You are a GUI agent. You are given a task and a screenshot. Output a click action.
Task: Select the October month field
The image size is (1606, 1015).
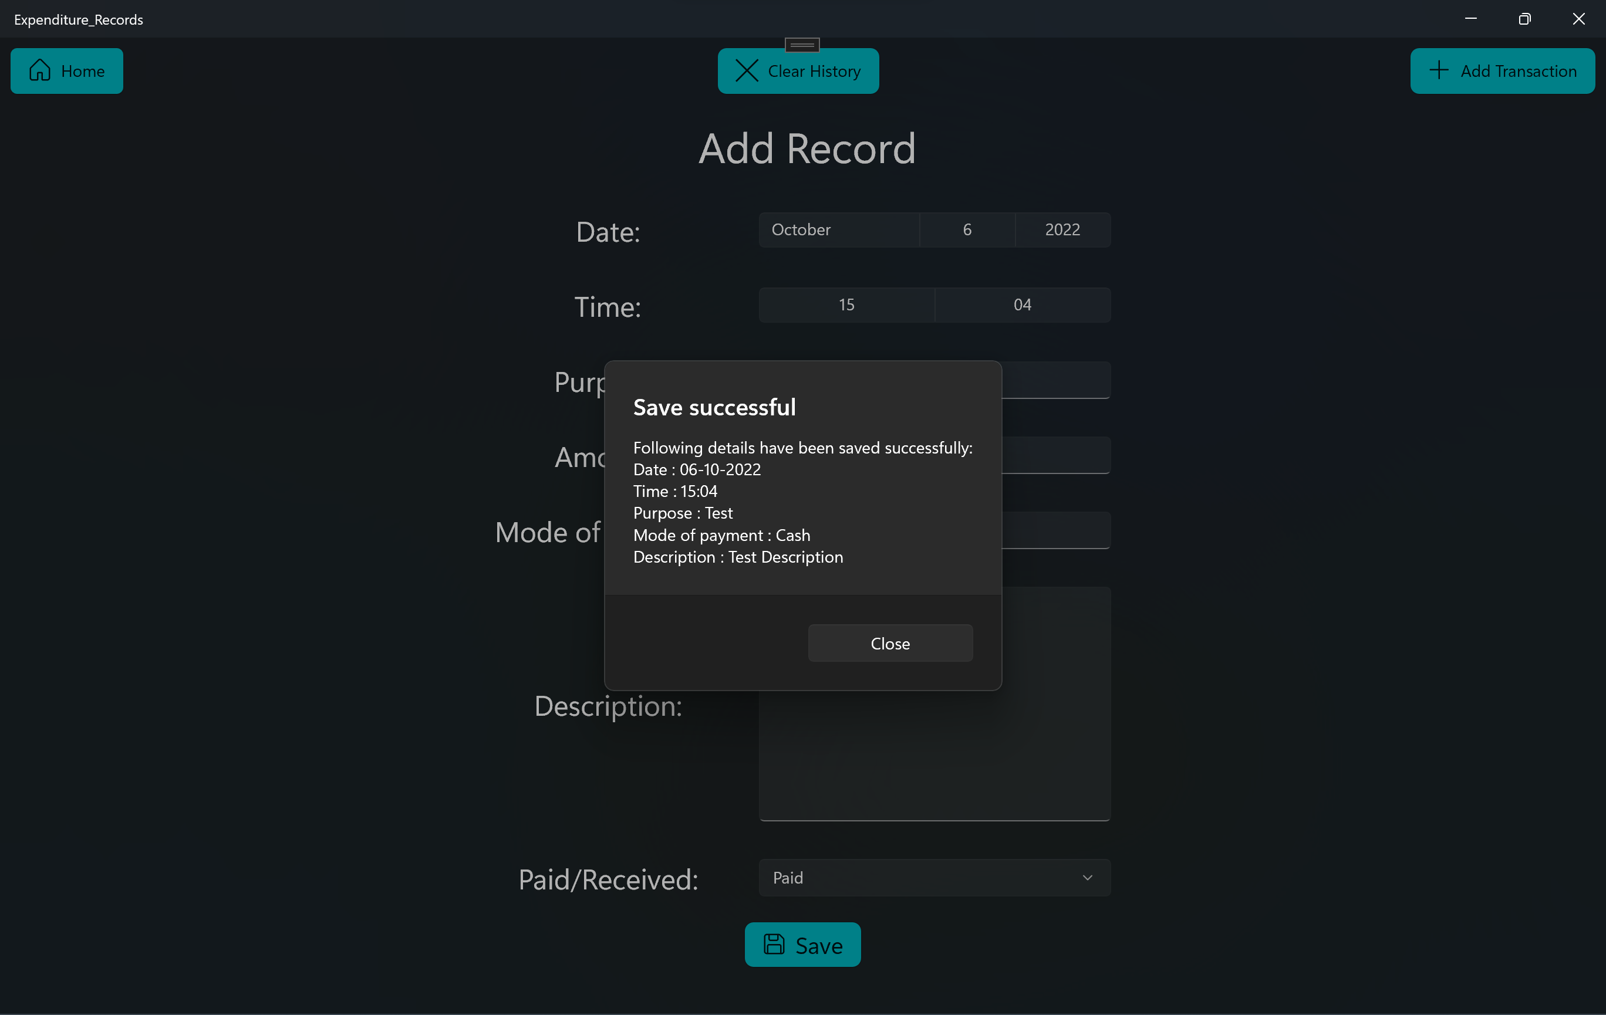click(839, 229)
